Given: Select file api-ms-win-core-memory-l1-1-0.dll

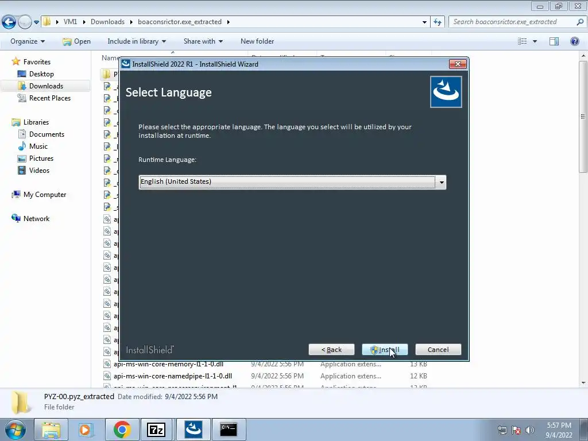Looking at the screenshot, I should point(168,364).
